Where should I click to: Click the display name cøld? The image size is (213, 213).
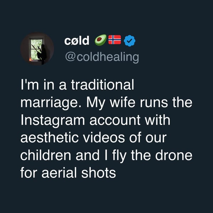[77, 40]
